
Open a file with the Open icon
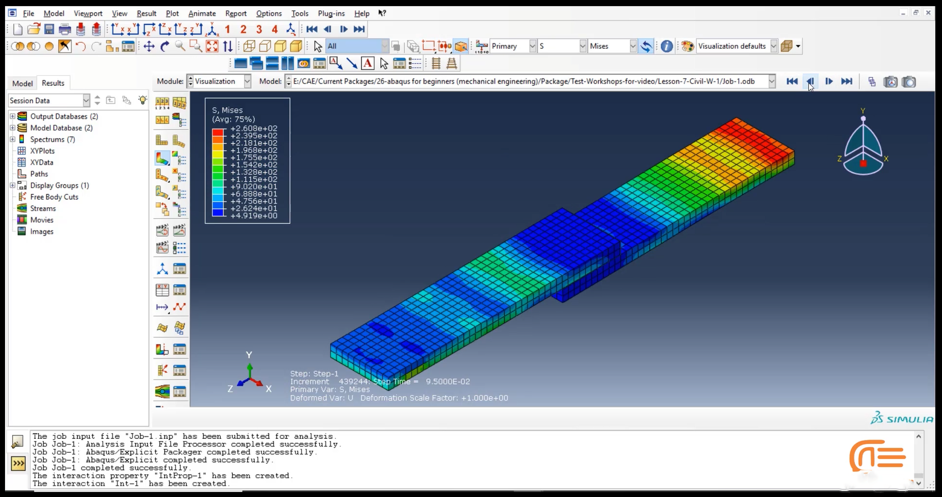tap(33, 29)
